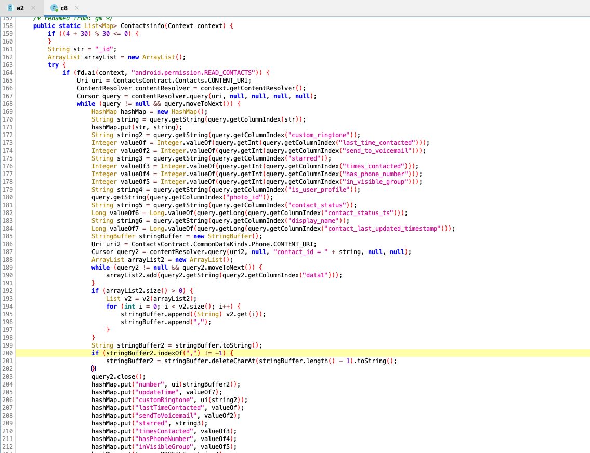This screenshot has height=453, width=590.
Task: Click the "send_to_voicemail" string
Action: click(x=379, y=151)
